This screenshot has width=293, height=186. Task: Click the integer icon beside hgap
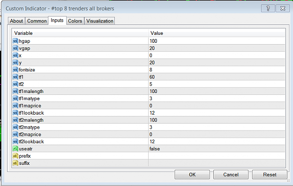point(15,41)
